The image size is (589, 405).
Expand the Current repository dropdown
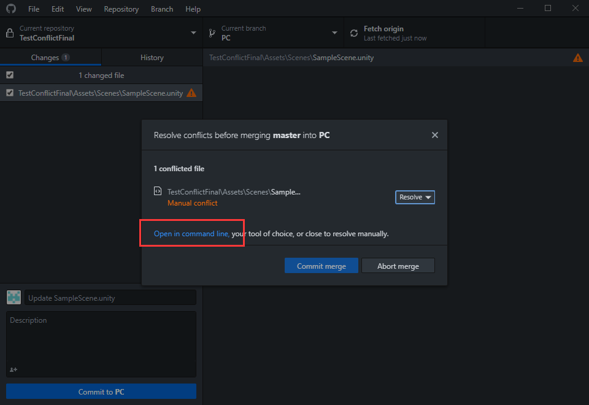point(101,33)
